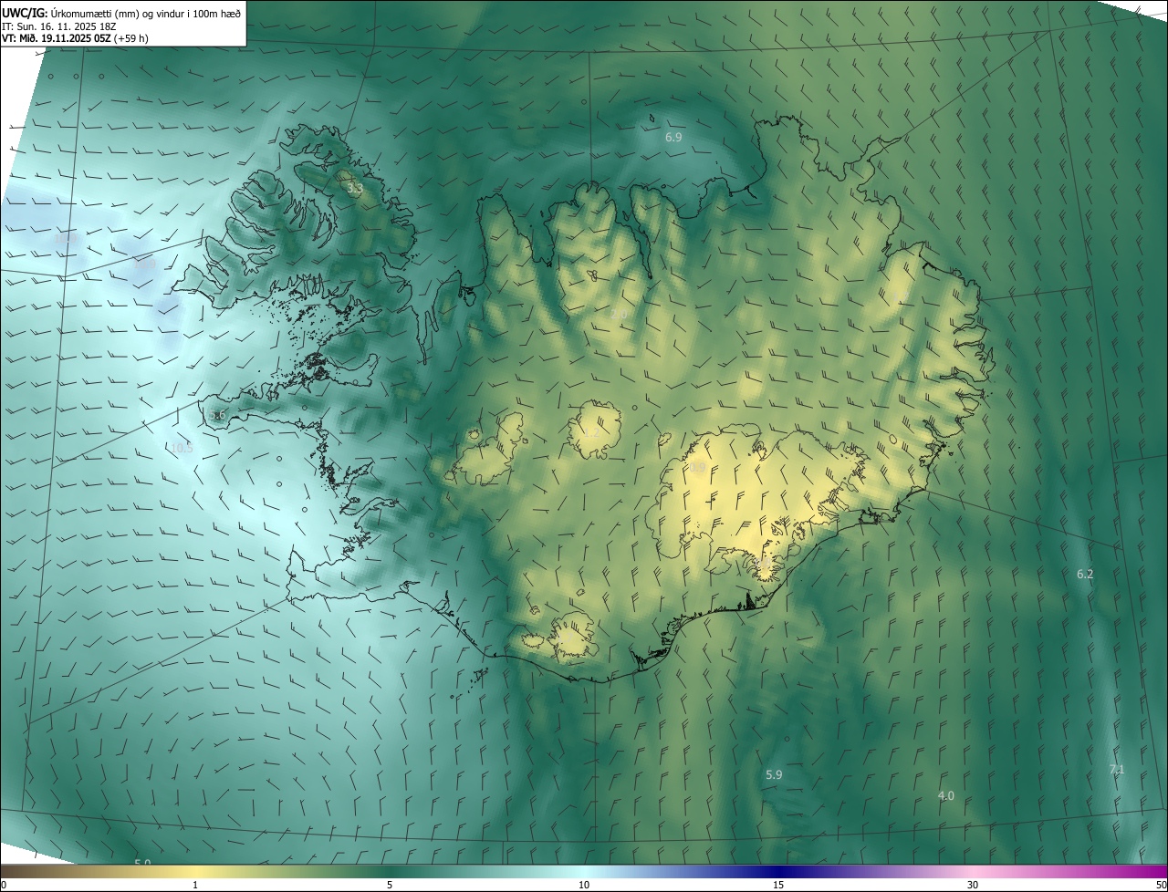The width and height of the screenshot is (1168, 892).
Task: Click the 4.0 value label in southeast ocean
Action: click(x=946, y=795)
